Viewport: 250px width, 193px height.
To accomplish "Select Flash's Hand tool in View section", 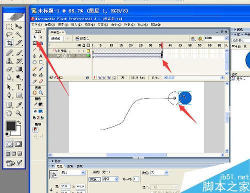I will pos(34,92).
